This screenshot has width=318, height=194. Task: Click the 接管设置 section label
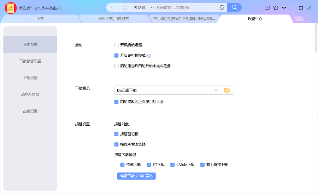pos(83,124)
